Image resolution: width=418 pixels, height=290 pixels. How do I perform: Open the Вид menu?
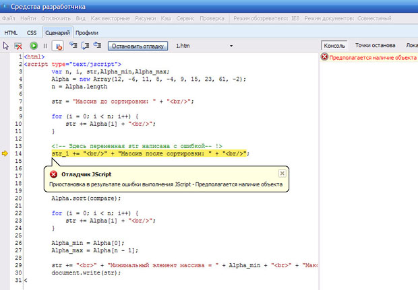(80, 18)
